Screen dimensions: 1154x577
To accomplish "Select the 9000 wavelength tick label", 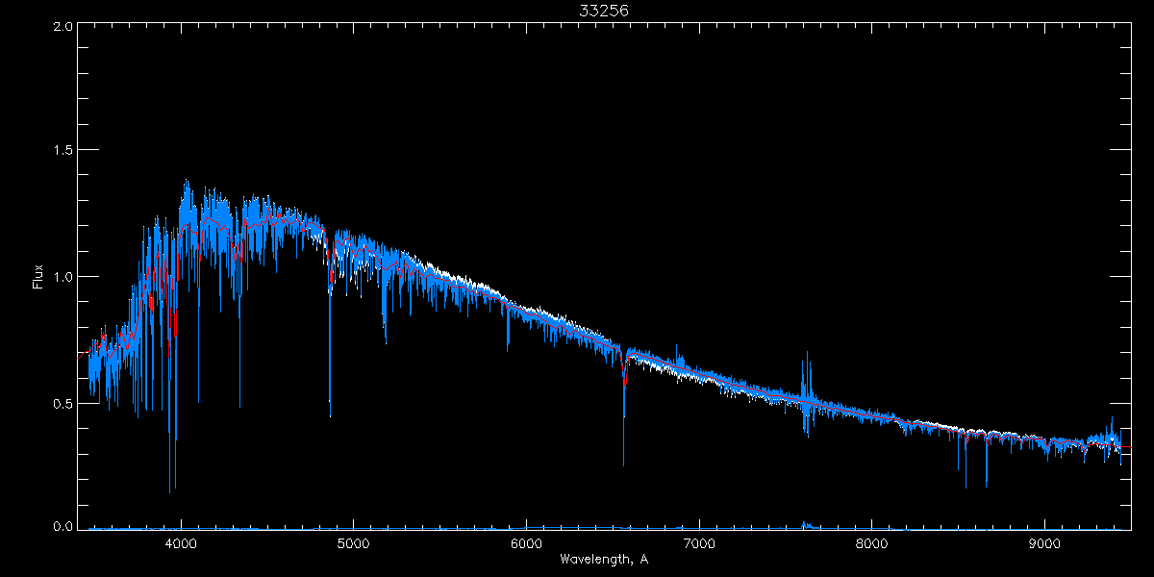I will coord(1045,542).
